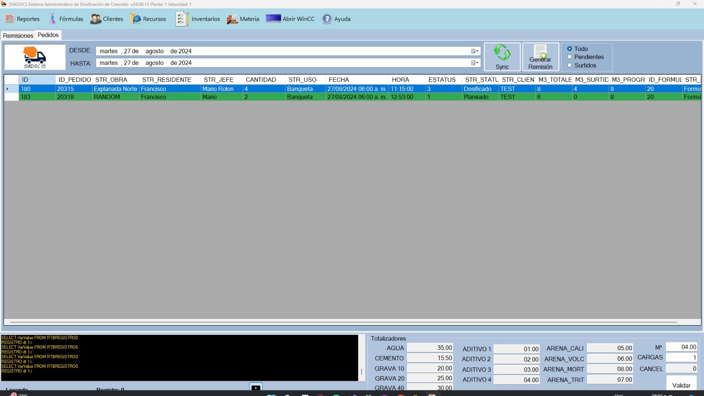Switch to the Pedidos tab
The height and width of the screenshot is (396, 704).
48,35
